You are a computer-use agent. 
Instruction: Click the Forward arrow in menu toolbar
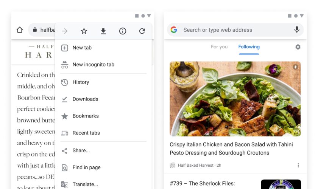(64, 31)
